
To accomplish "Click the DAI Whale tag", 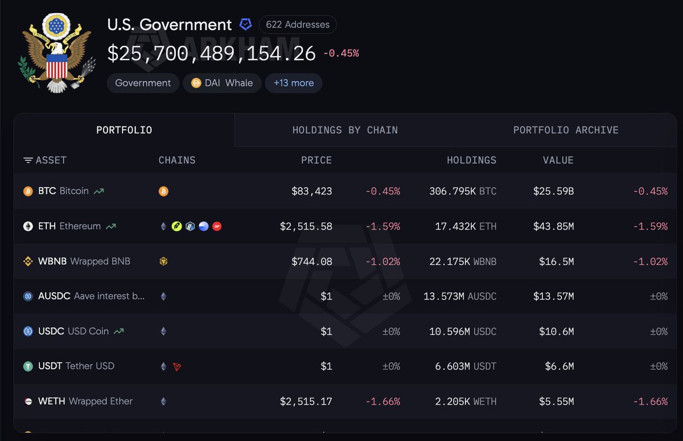I will click(x=223, y=83).
